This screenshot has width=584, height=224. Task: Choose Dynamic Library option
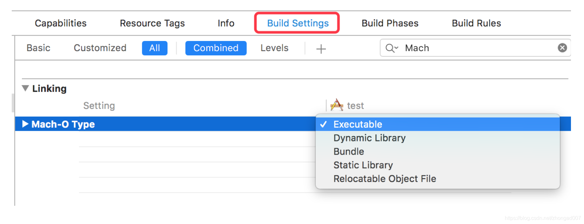[x=369, y=138]
